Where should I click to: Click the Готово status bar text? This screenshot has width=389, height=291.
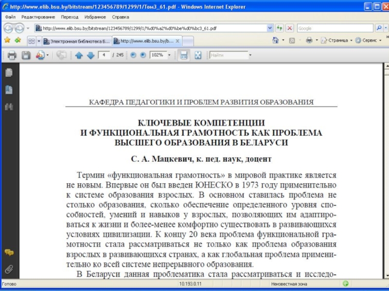pyautogui.click(x=9, y=284)
